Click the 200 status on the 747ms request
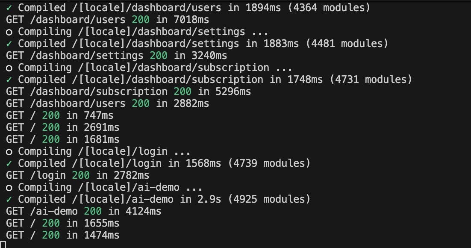Image resolution: width=471 pixels, height=248 pixels. (51, 115)
